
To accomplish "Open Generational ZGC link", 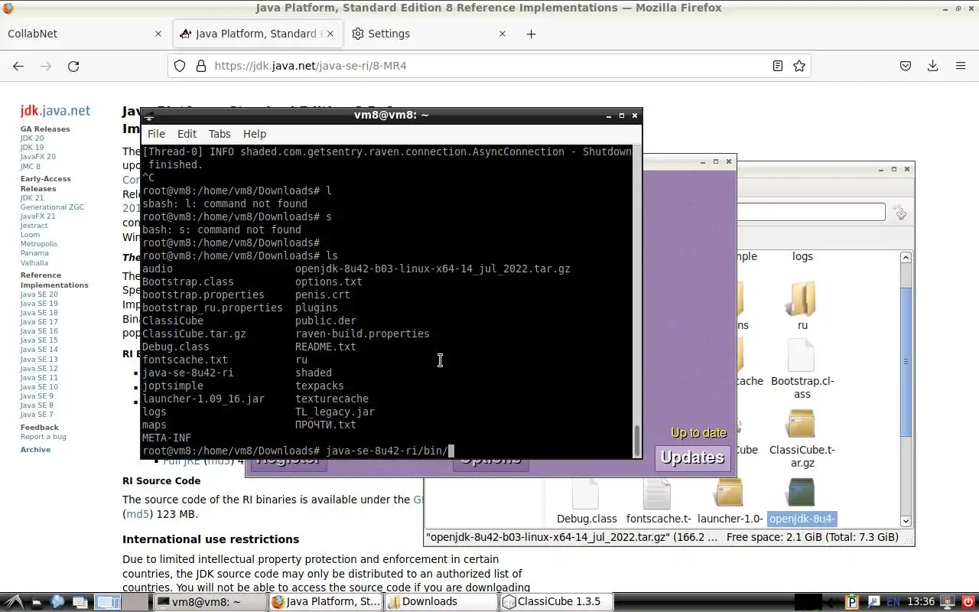I will [x=52, y=207].
